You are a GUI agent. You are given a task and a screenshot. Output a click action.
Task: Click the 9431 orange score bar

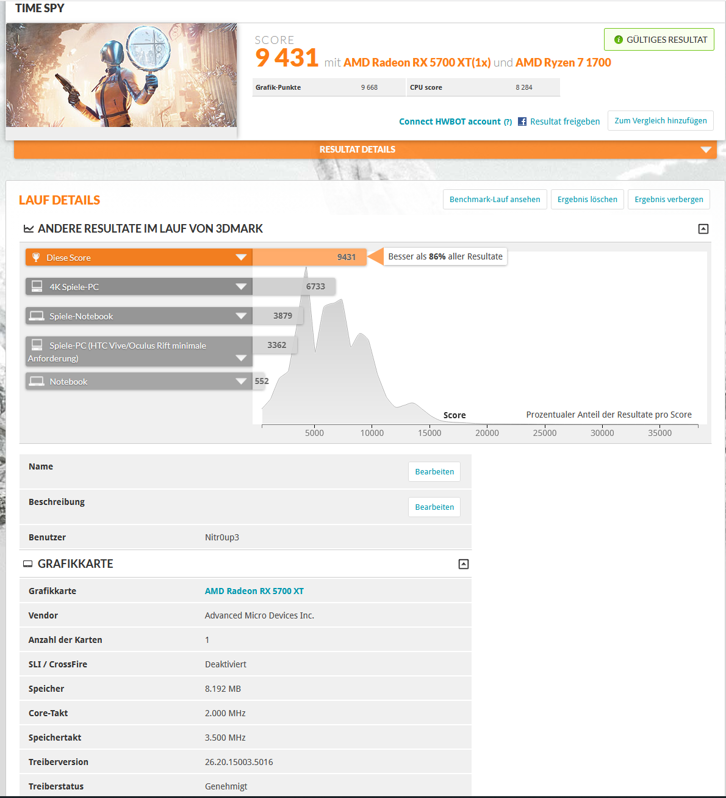[x=309, y=257]
